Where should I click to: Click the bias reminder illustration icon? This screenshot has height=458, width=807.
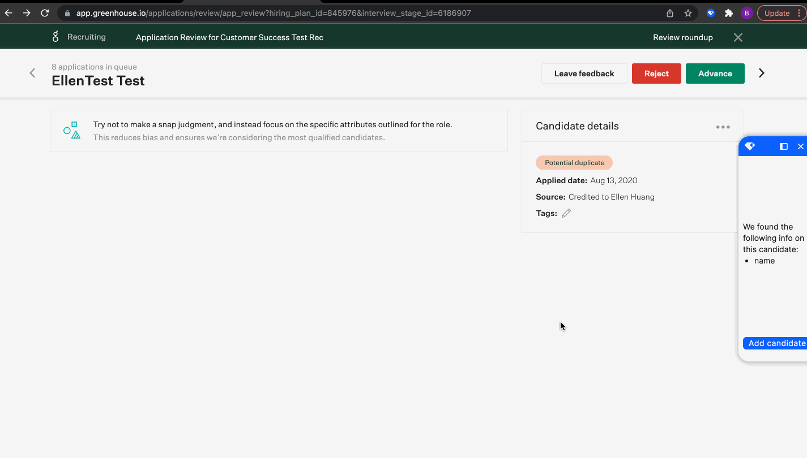click(x=72, y=130)
